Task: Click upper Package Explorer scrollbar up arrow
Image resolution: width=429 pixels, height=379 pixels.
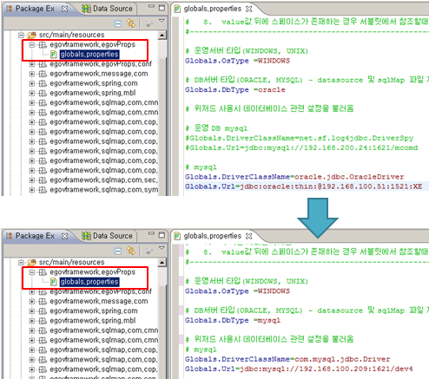Action: click(162, 36)
